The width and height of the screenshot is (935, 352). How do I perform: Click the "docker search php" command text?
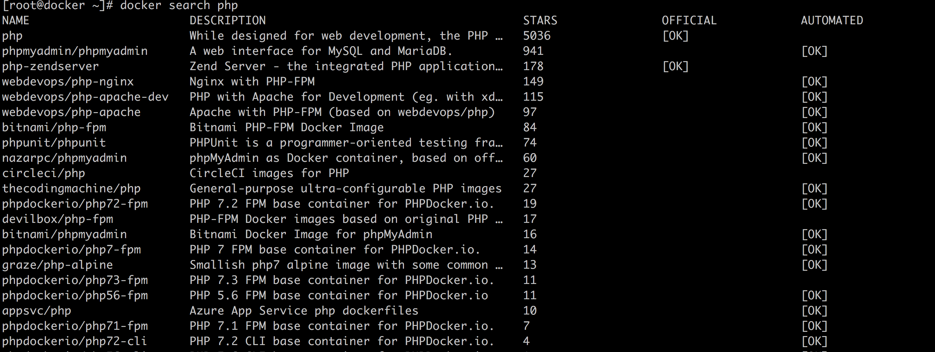[x=179, y=6]
